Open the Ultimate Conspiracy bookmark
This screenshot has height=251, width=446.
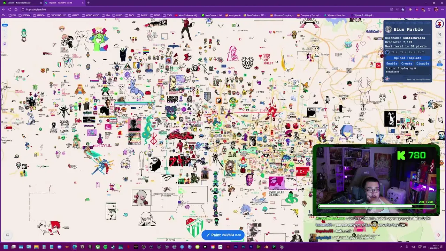tap(282, 15)
